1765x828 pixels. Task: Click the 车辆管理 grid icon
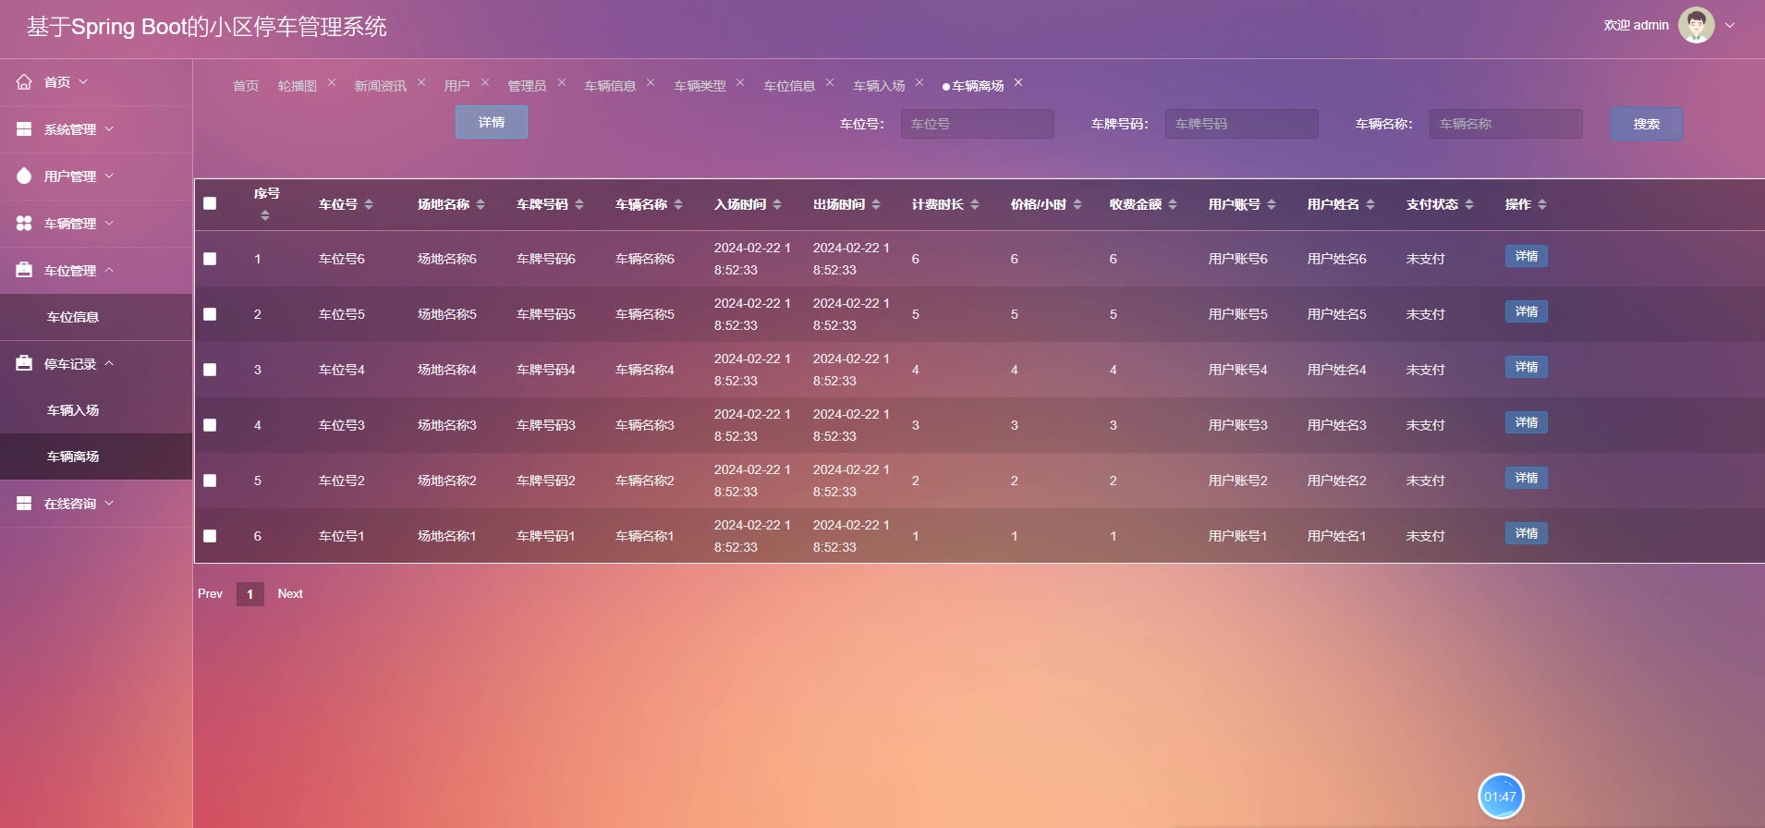click(x=24, y=224)
